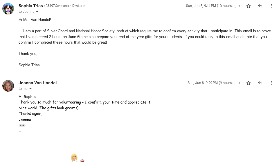
Task: Click sender name Sophia Trias
Action: (30, 6)
